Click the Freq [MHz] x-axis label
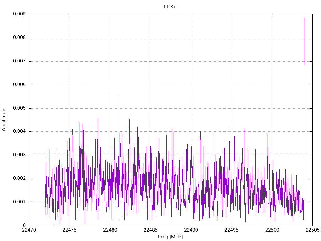This screenshot has width=321, height=241. [x=170, y=237]
